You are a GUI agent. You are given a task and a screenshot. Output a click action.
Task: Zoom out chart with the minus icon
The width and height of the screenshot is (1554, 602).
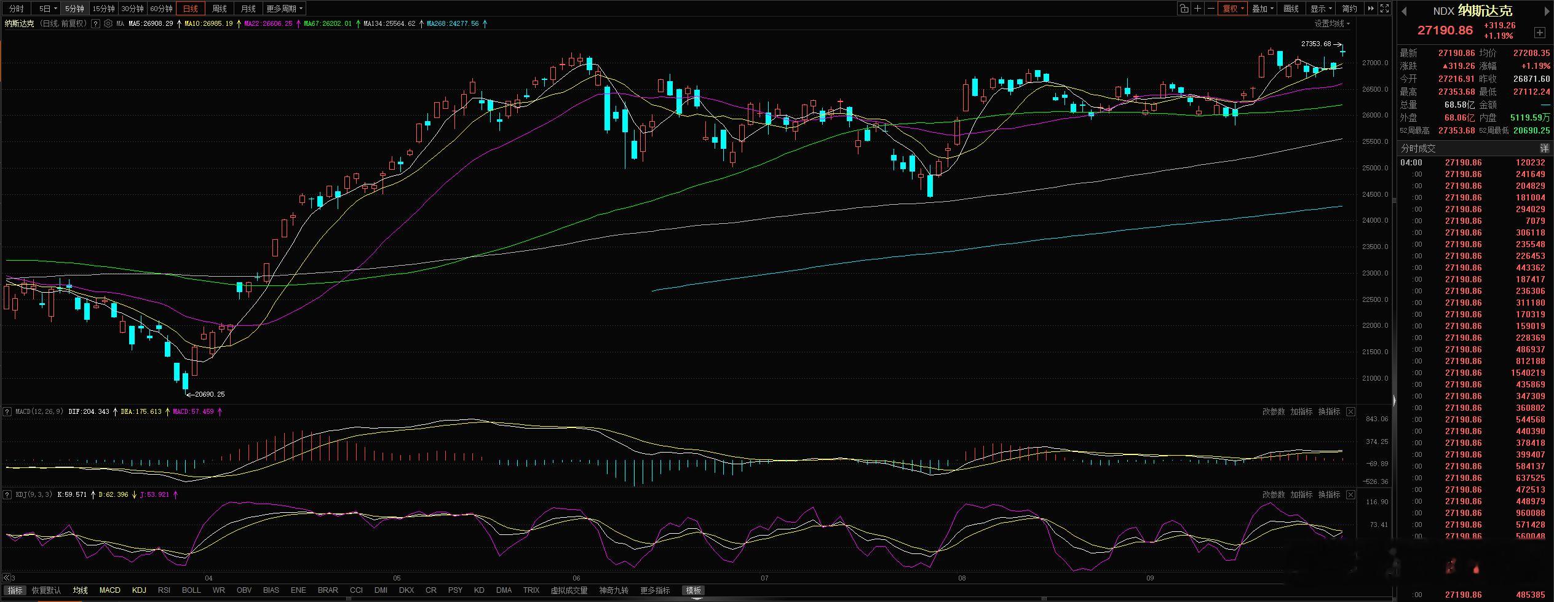click(x=1211, y=9)
